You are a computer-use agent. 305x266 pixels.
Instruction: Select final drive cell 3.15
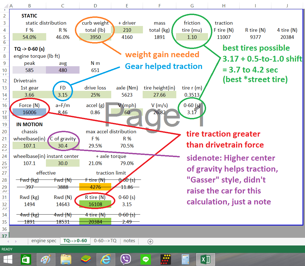(x=63, y=95)
